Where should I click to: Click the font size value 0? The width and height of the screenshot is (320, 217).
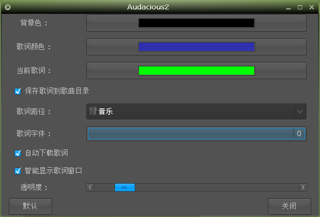[x=299, y=133]
